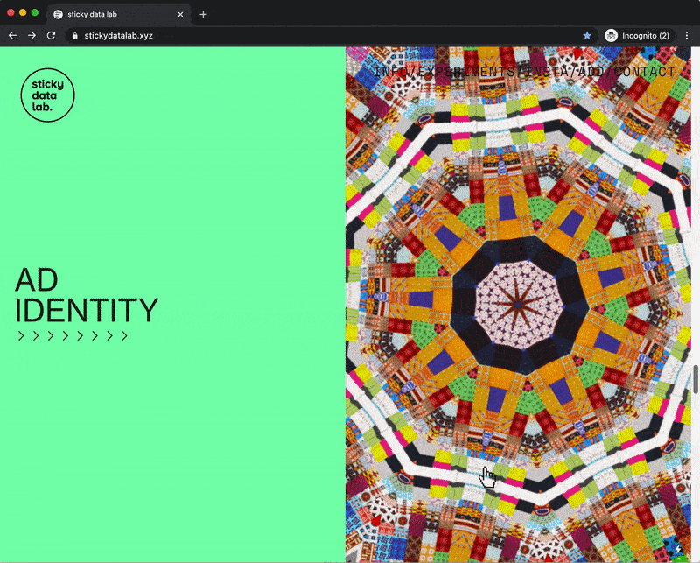Bookmark this page with the star icon

[587, 35]
